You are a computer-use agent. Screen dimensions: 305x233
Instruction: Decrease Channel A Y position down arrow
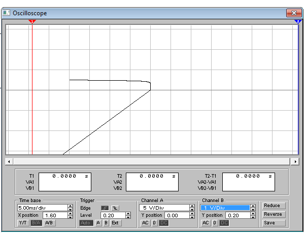[192, 217]
